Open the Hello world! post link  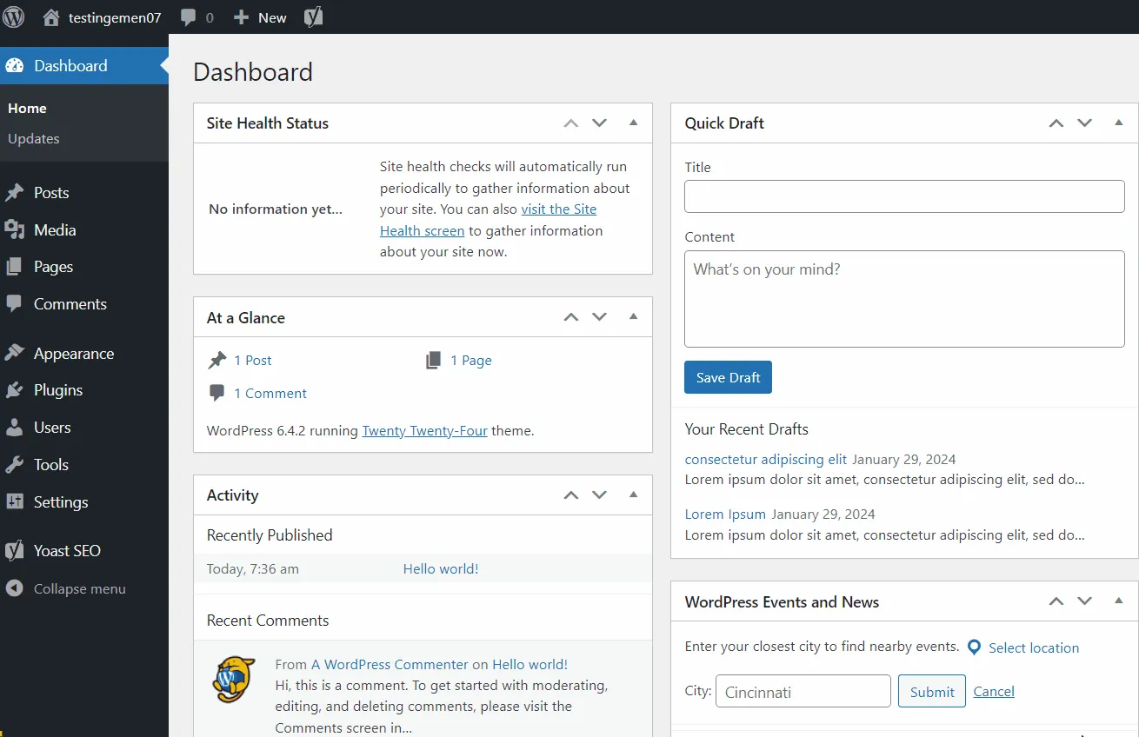[x=441, y=568]
